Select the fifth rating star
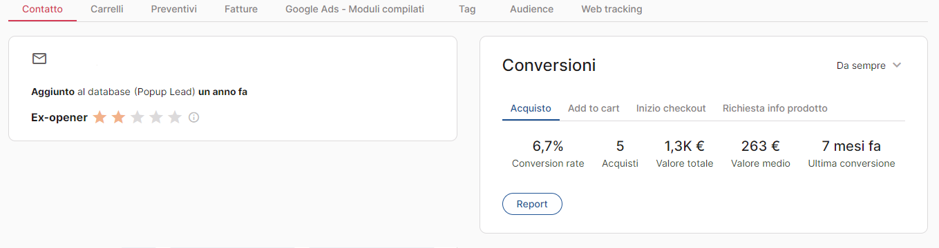The width and height of the screenshot is (939, 248). click(x=175, y=117)
